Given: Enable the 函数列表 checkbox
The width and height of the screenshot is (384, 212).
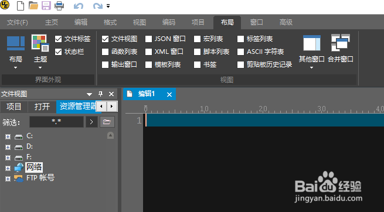Looking at the screenshot, I should [x=105, y=52].
